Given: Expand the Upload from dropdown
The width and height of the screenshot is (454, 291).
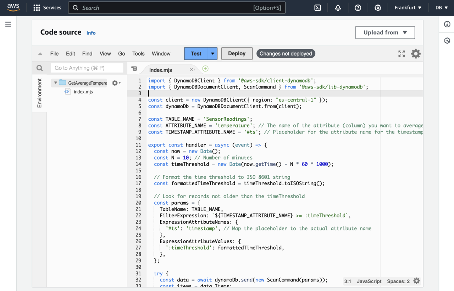Looking at the screenshot, I should 385,33.
